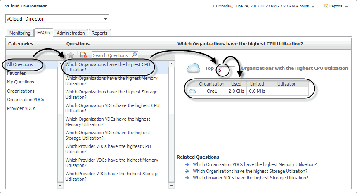Open the vCloud_Director dropdown

pyautogui.click(x=106, y=19)
